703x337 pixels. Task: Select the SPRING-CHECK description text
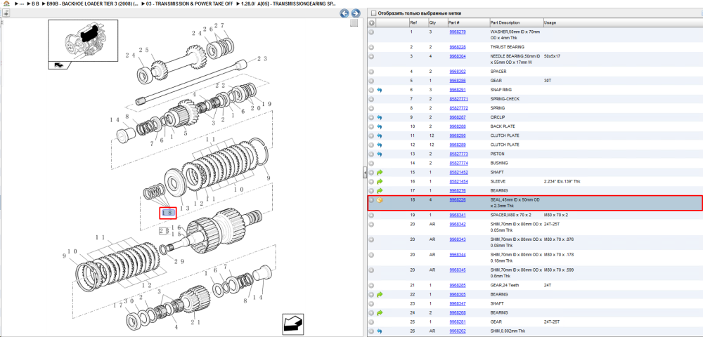[505, 99]
